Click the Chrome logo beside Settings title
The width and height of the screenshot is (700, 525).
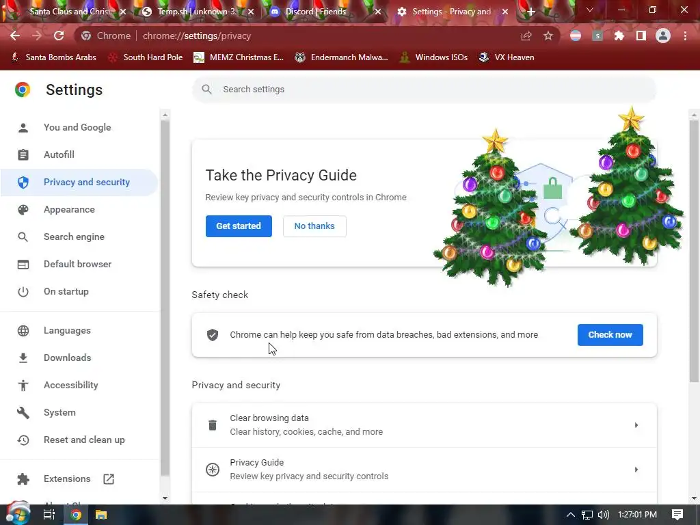click(x=23, y=90)
